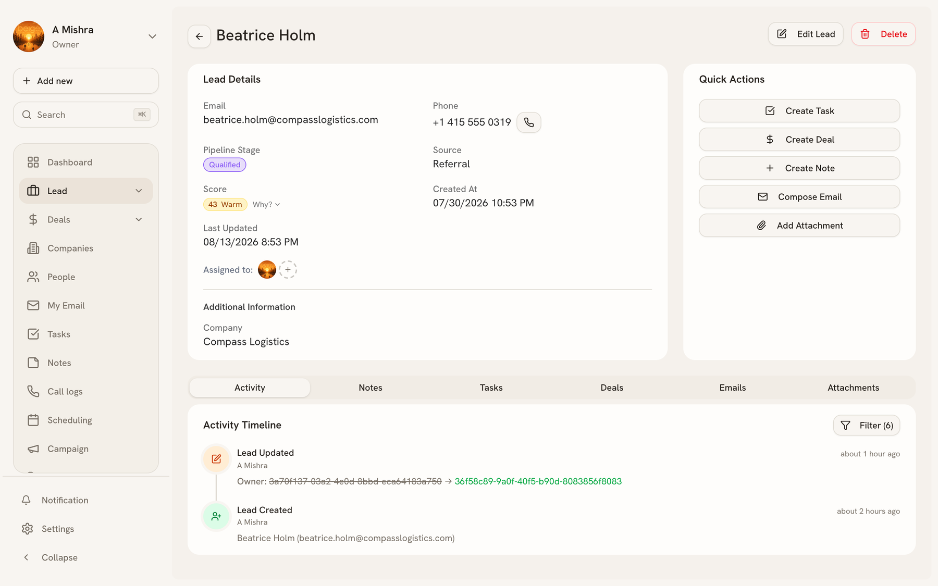Open My Email in the sidebar
Image resolution: width=938 pixels, height=586 pixels.
point(86,306)
